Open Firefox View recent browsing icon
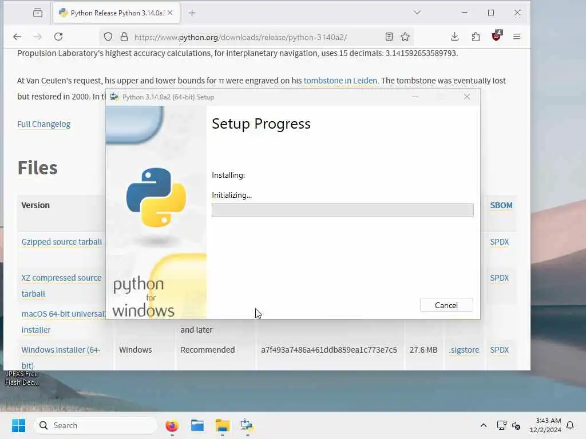Image resolution: width=586 pixels, height=439 pixels. point(38,13)
